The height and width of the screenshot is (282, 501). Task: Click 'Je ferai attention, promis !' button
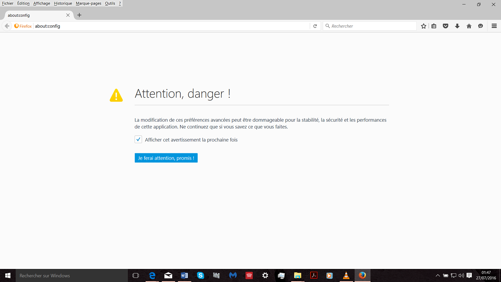166,158
